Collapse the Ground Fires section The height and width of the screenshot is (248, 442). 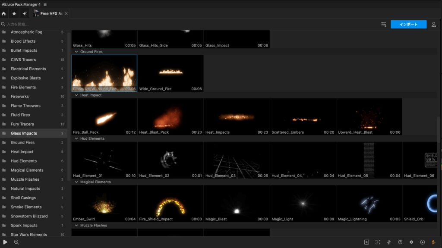click(76, 52)
